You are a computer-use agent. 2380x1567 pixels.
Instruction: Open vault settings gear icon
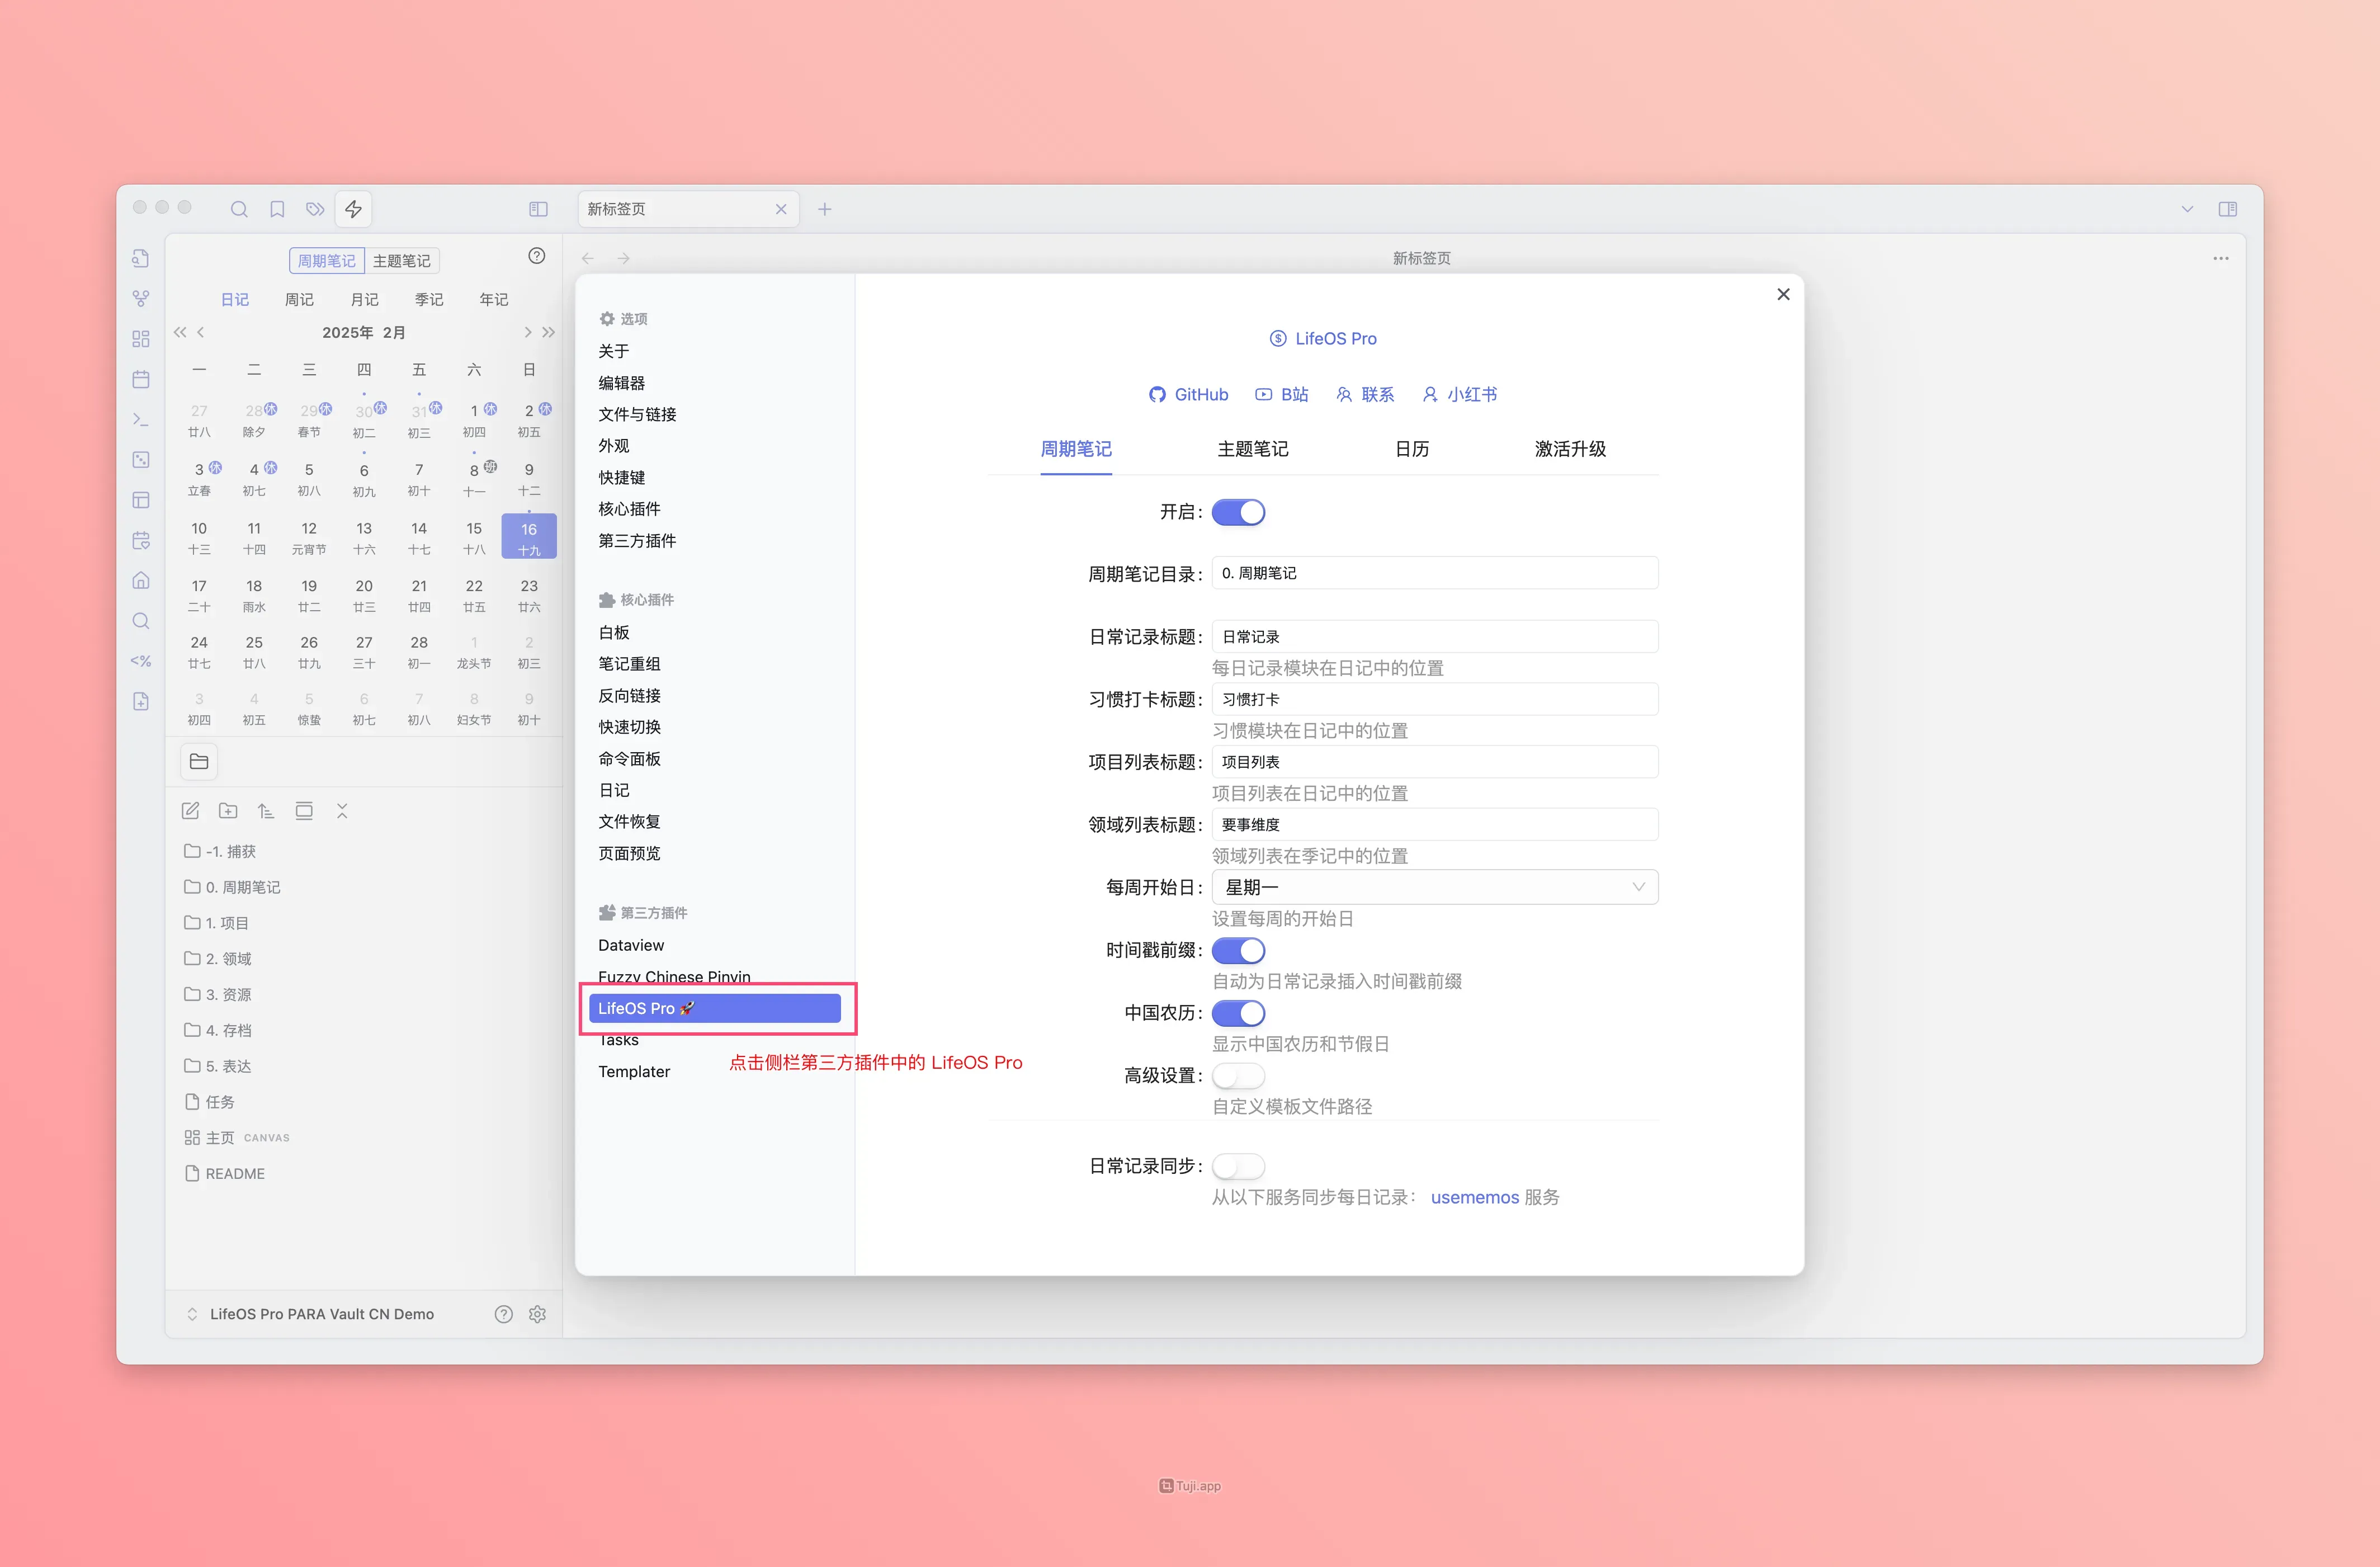[x=537, y=1314]
